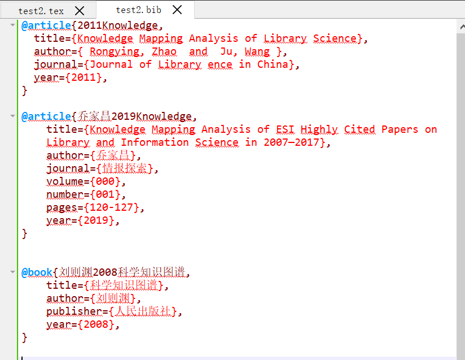Image resolution: width=465 pixels, height=360 pixels.
Task: Collapse the first @article entry using its fold arrow
Action: pos(12,24)
